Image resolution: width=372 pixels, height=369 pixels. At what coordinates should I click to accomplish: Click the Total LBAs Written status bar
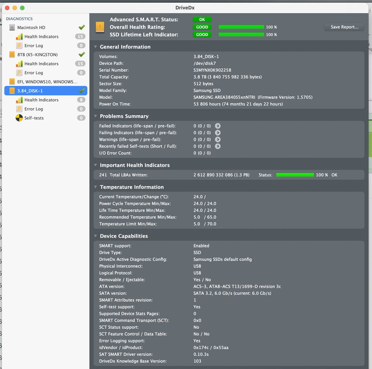click(x=295, y=175)
